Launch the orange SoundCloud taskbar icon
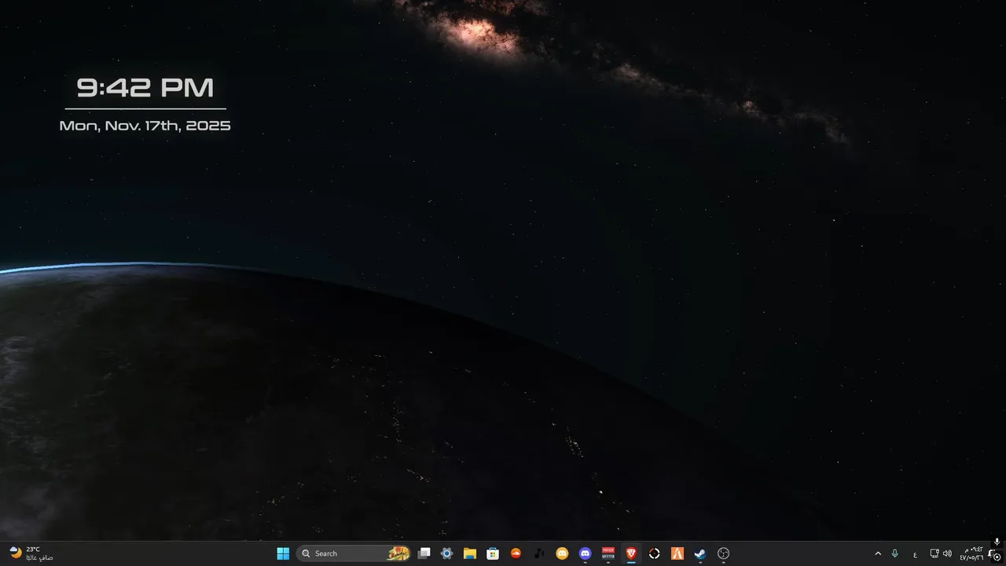This screenshot has width=1006, height=566. pyautogui.click(x=516, y=553)
